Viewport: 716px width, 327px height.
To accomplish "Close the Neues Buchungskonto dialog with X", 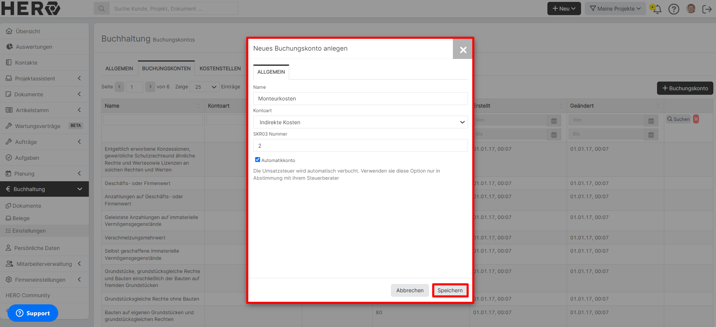I will tap(463, 49).
